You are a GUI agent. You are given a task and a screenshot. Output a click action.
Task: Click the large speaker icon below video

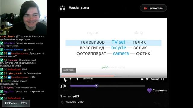click(63, 86)
